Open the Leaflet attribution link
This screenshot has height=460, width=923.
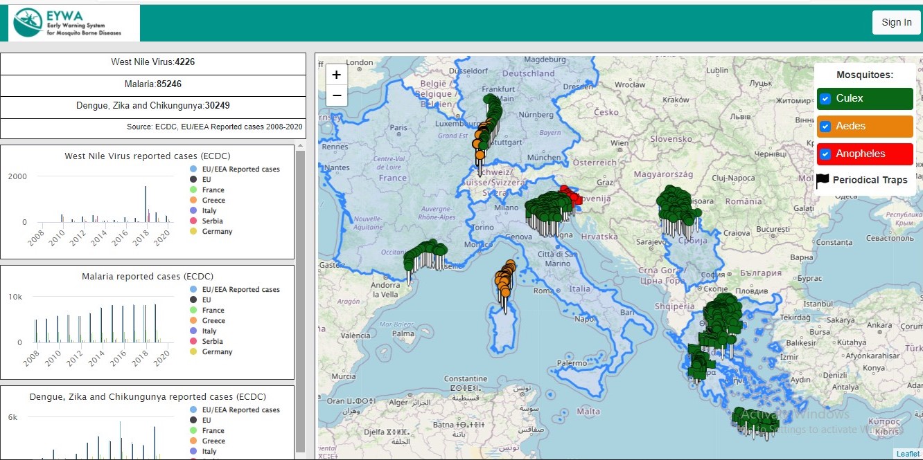point(908,454)
